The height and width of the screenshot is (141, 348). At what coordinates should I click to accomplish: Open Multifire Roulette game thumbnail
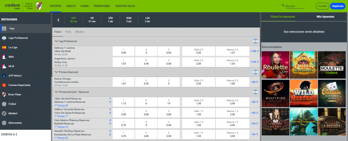[x=275, y=93]
